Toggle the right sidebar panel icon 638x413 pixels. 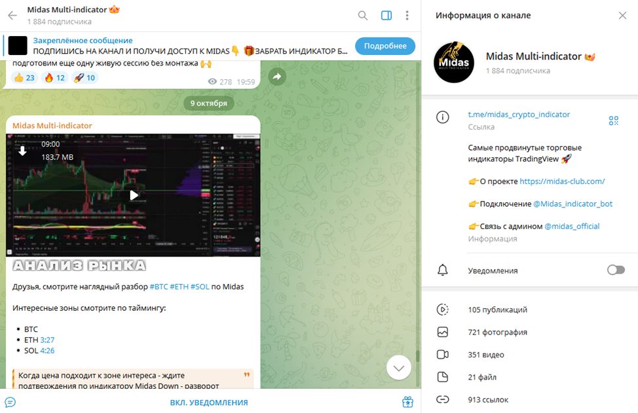click(x=386, y=16)
